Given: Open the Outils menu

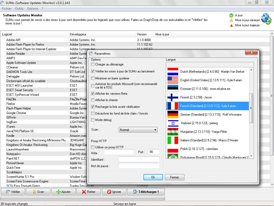Looking at the screenshot, I should (x=19, y=9).
